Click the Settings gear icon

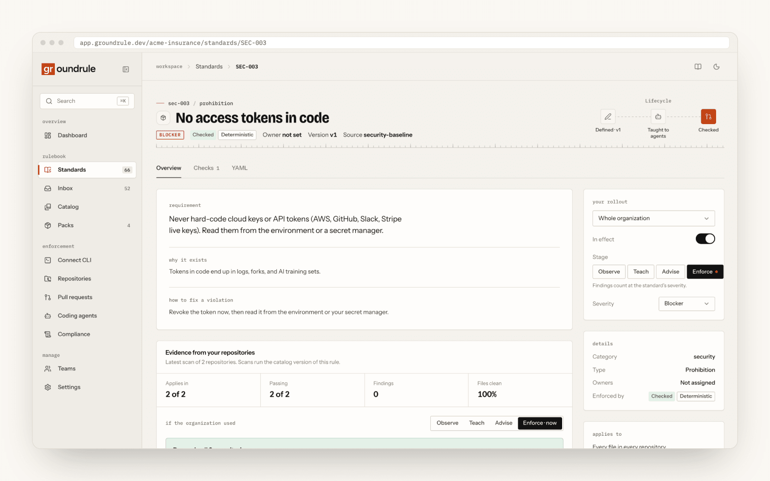[x=48, y=387]
